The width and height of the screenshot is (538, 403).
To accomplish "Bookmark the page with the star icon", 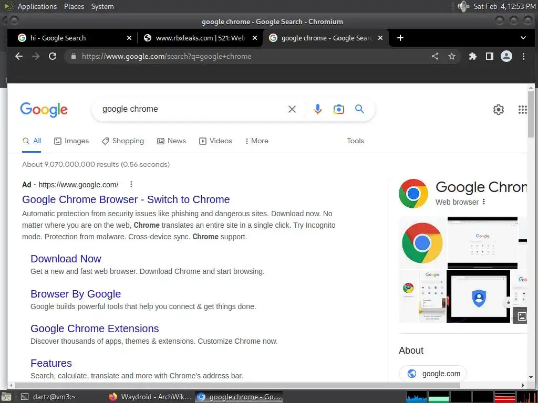I will [x=452, y=56].
